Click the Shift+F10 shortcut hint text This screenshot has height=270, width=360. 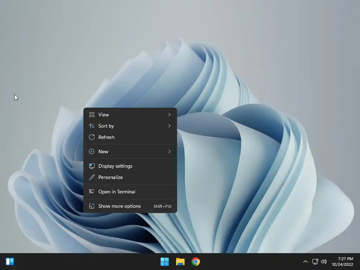(162, 206)
